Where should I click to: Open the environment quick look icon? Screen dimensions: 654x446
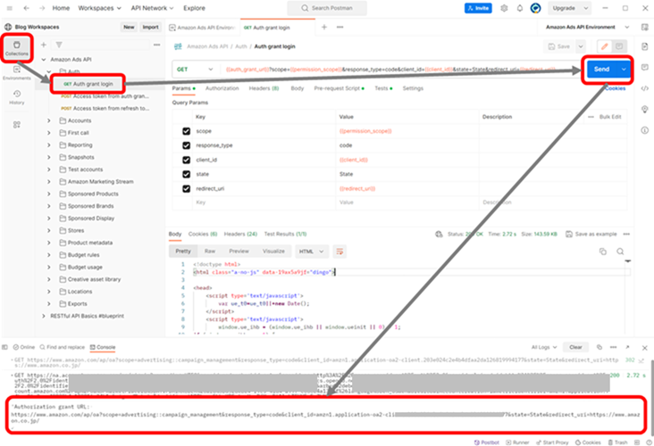pyautogui.click(x=644, y=27)
